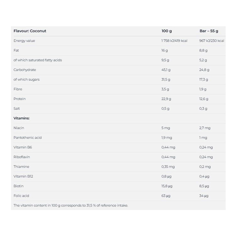The image size is (236, 236).
Task: Click the 'Salt' row label
Action: [x=17, y=109]
